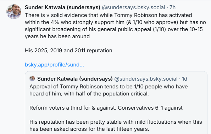Click the "years he has been around" line
Image resolution: width=211 pixels, height=134 pixels.
[x=57, y=36]
